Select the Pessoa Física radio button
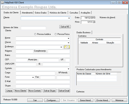 56,34
